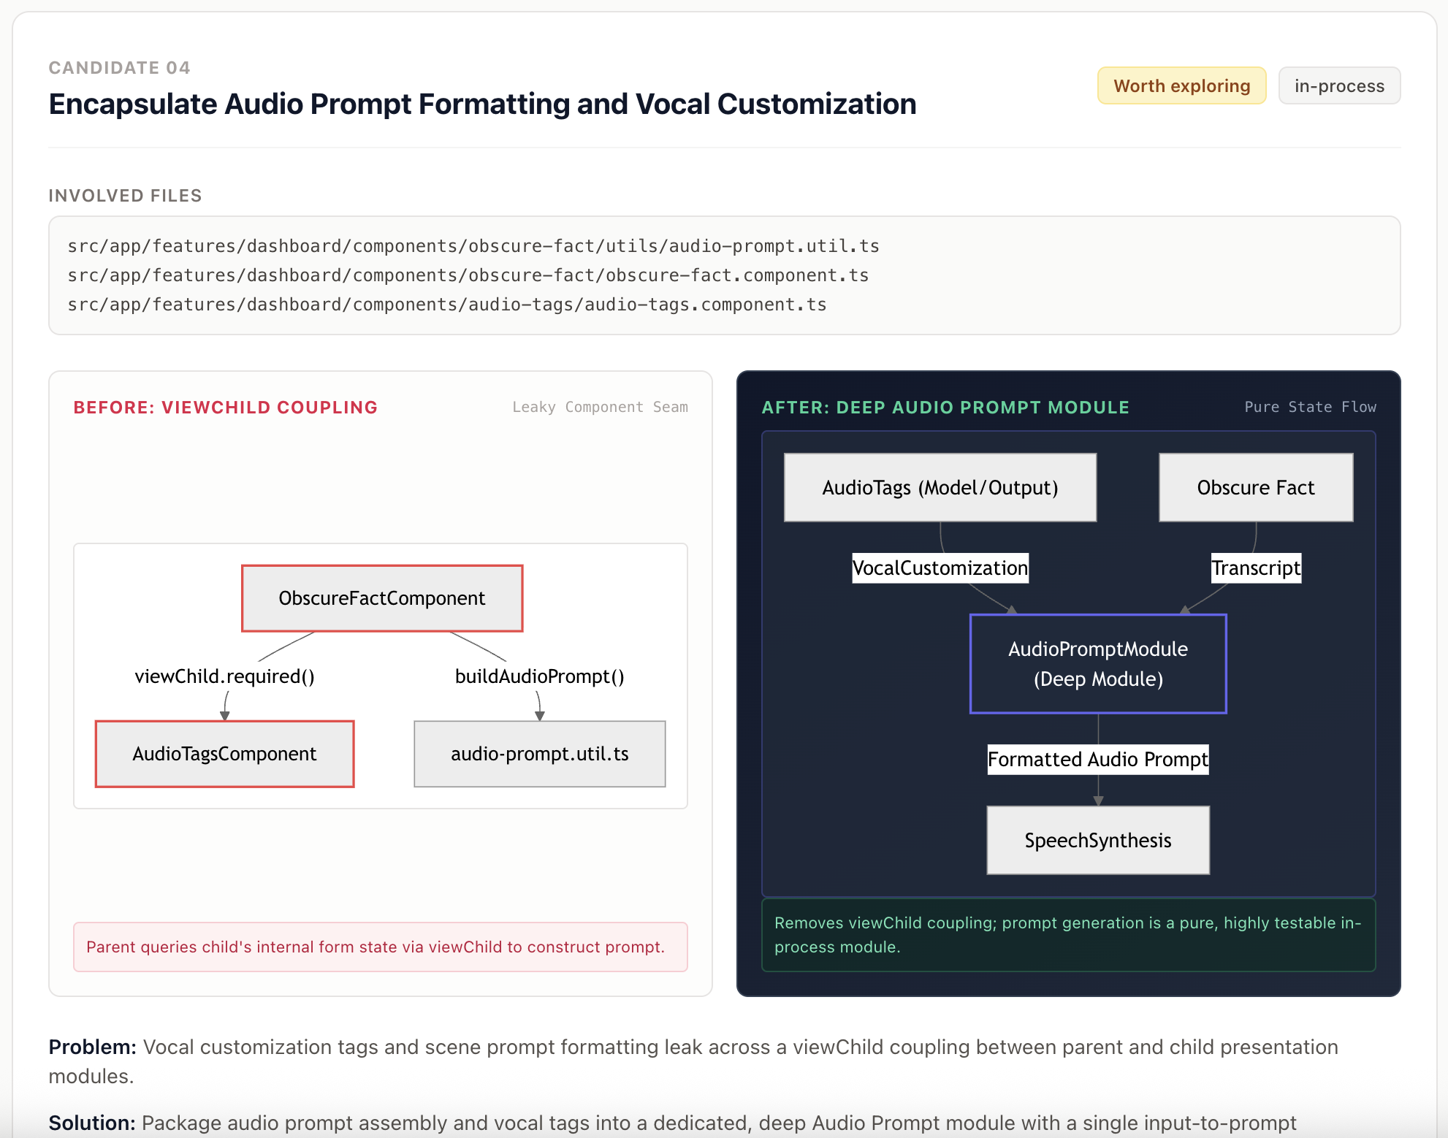Click the AudioPromptModule (Deep Module) node
The height and width of the screenshot is (1138, 1448).
pyautogui.click(x=1098, y=664)
